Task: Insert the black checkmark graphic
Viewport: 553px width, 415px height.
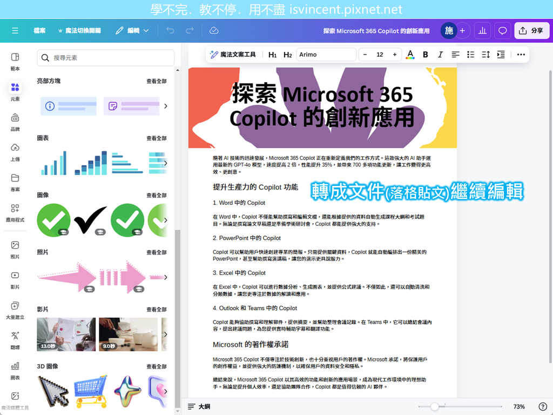Action: (90, 220)
